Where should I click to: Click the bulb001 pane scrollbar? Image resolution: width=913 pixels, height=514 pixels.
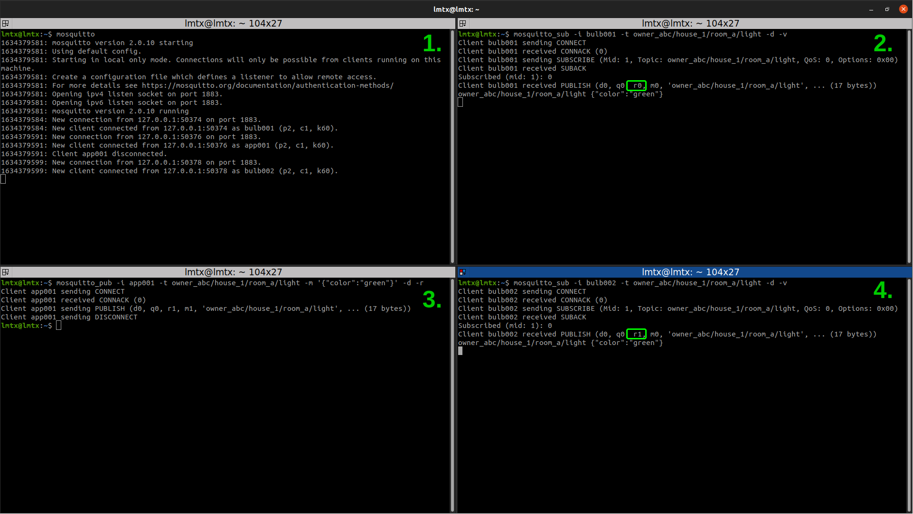click(x=909, y=146)
